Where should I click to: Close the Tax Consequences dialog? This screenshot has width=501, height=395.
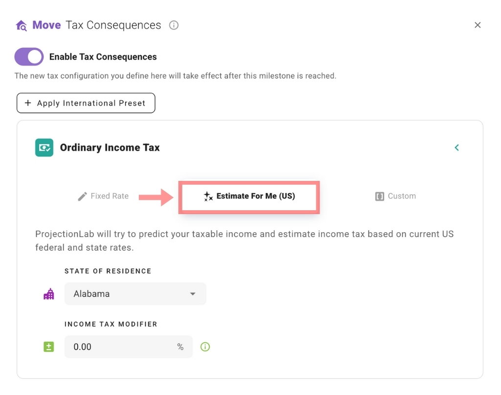tap(478, 25)
